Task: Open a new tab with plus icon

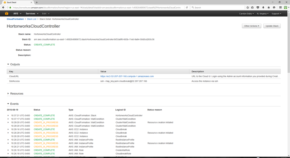Action: click(37, 2)
